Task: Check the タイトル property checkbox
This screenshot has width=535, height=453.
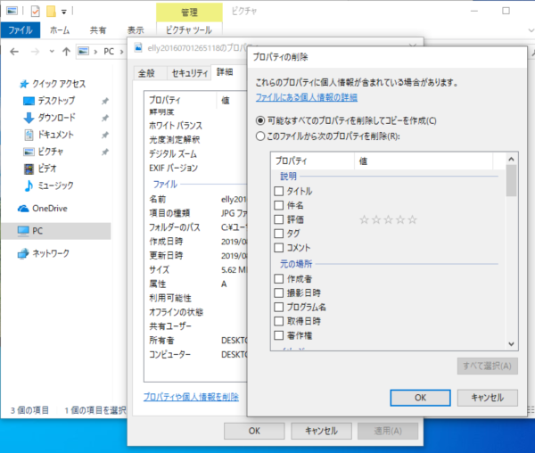Action: tap(279, 191)
